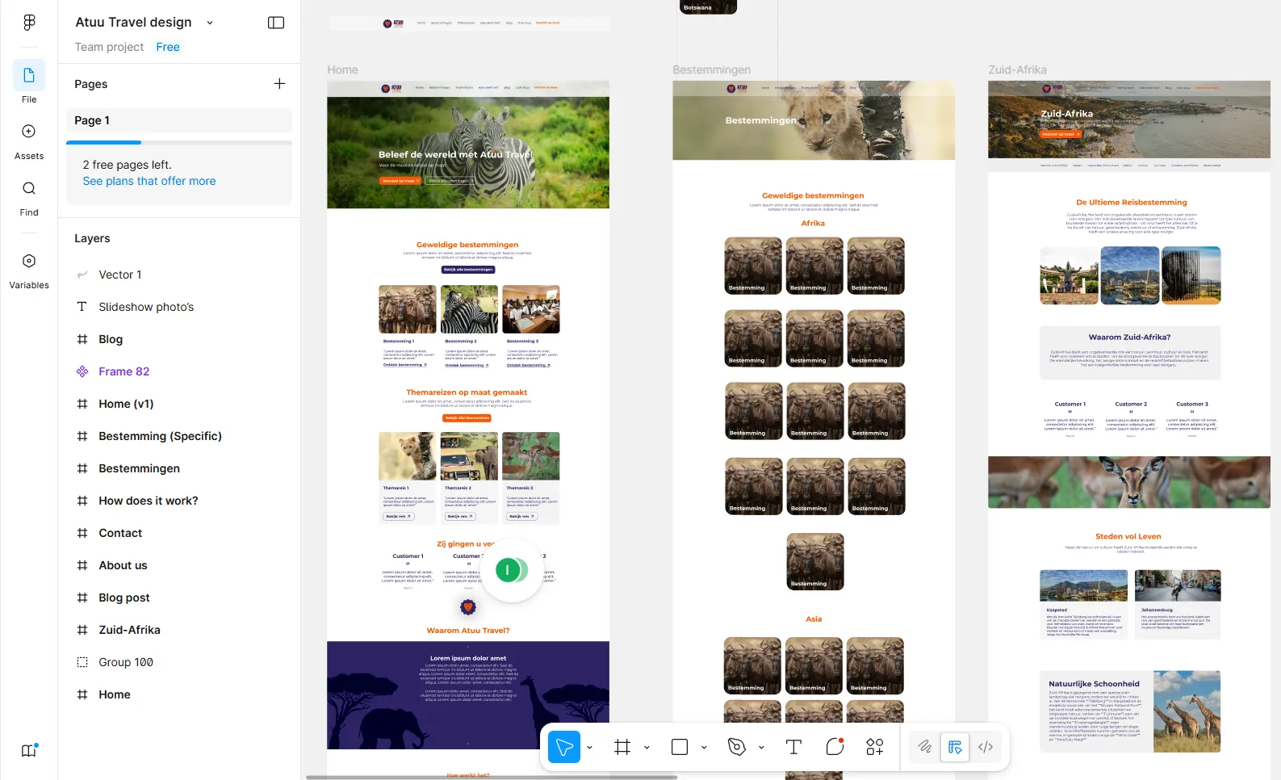Image resolution: width=1281 pixels, height=780 pixels.
Task: Click 'See plans that offer more' link
Action: coord(149,181)
